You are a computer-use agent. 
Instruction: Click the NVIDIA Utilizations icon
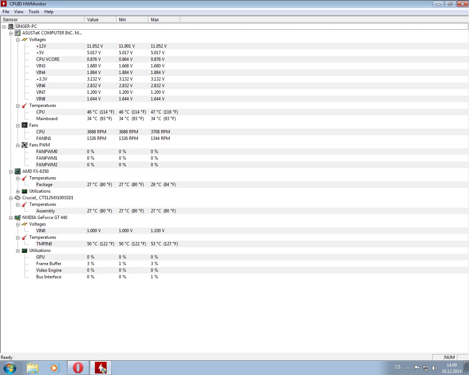(x=25, y=250)
